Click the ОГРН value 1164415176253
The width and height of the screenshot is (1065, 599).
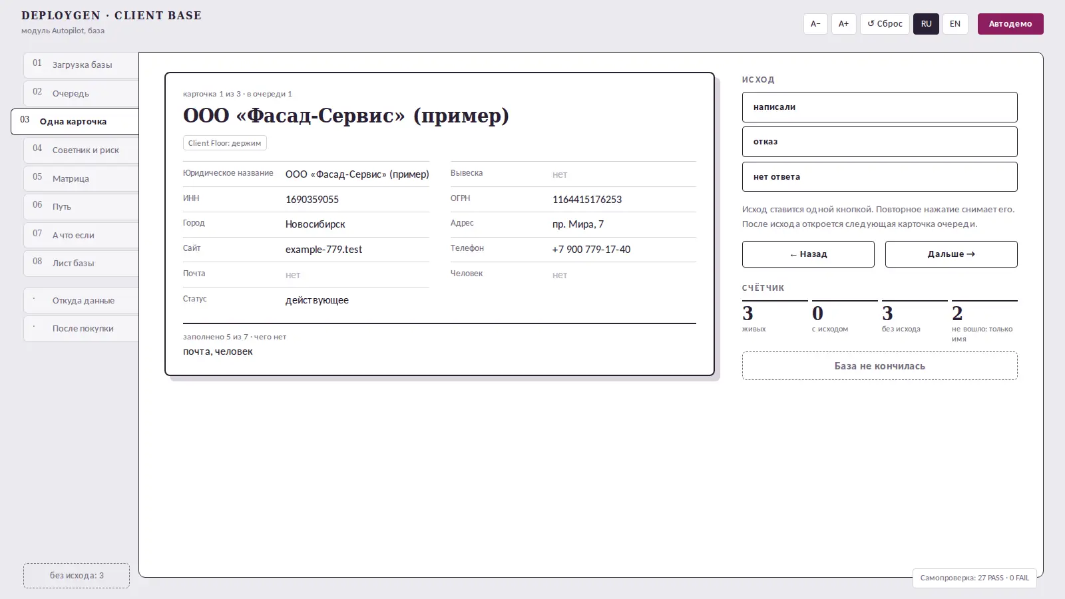click(587, 200)
